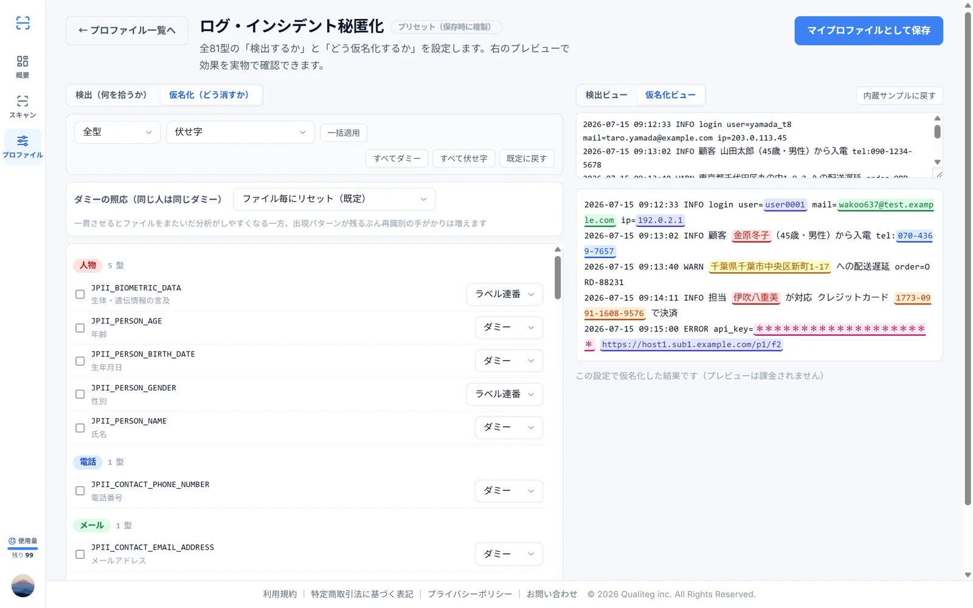This screenshot has width=973, height=608.
Task: Click sample text area scroll-down arrow
Action: click(937, 162)
